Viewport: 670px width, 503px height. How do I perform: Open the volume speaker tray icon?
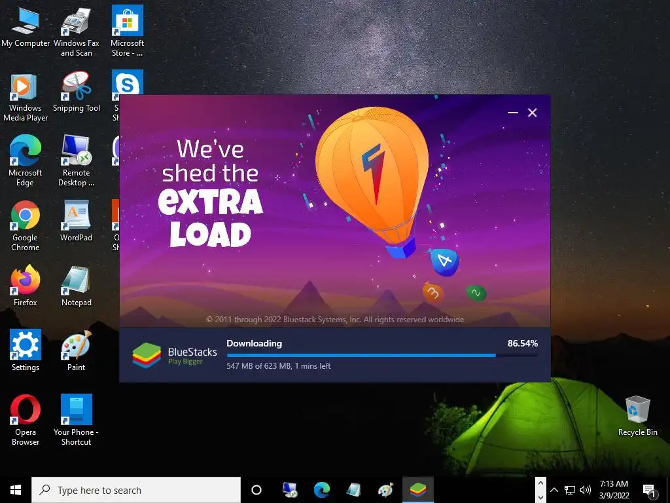(x=586, y=490)
